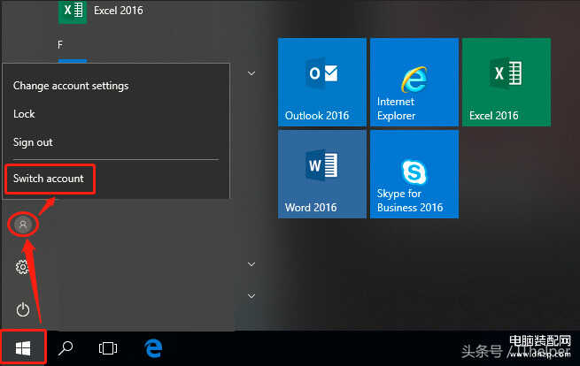Image resolution: width=580 pixels, height=366 pixels.
Task: Open Settings via the gear icon
Action: tap(22, 267)
